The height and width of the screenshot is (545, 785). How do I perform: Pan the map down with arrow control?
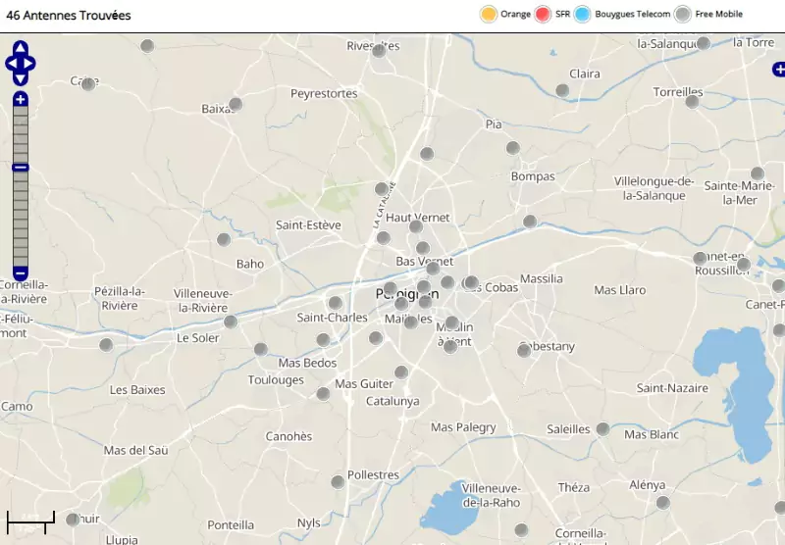tap(21, 79)
